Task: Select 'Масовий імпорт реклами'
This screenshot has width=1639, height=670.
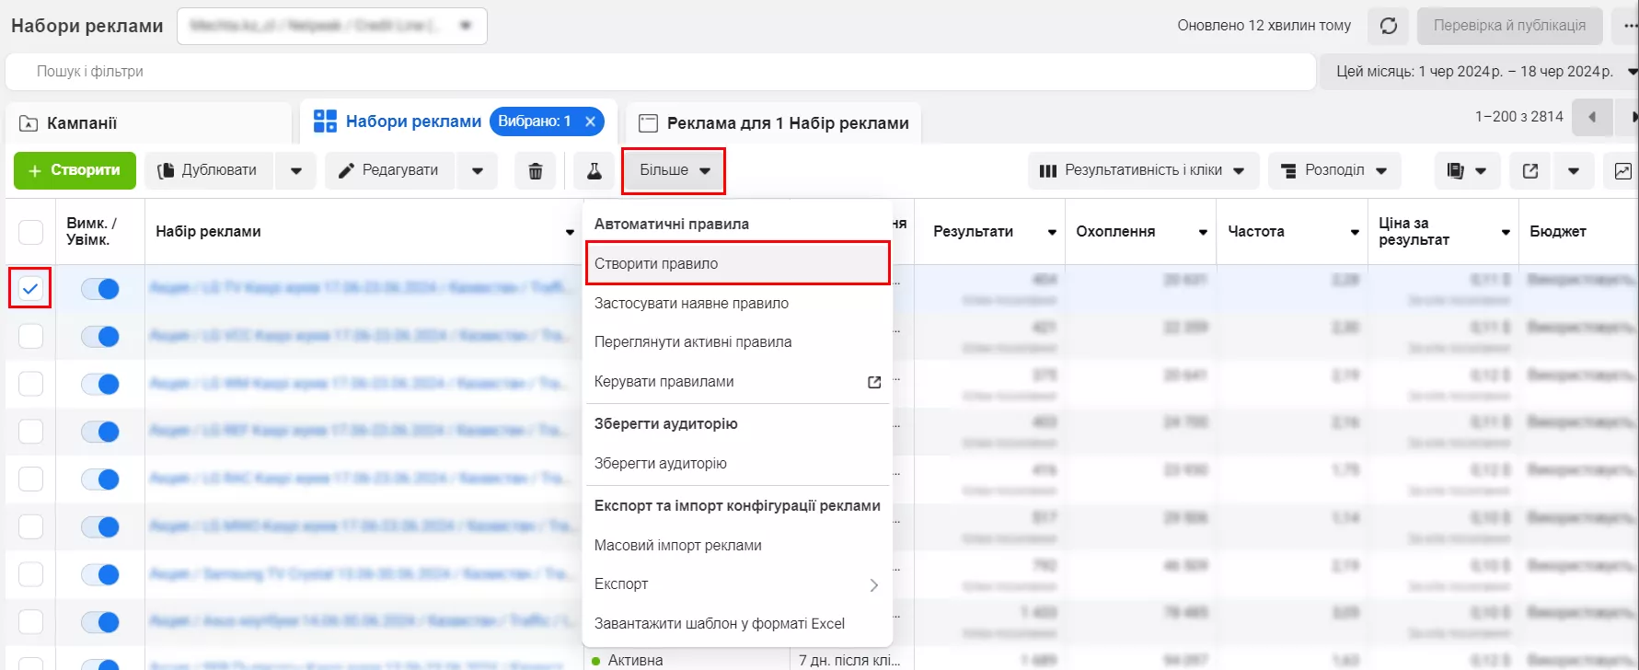Action: [x=737, y=546]
